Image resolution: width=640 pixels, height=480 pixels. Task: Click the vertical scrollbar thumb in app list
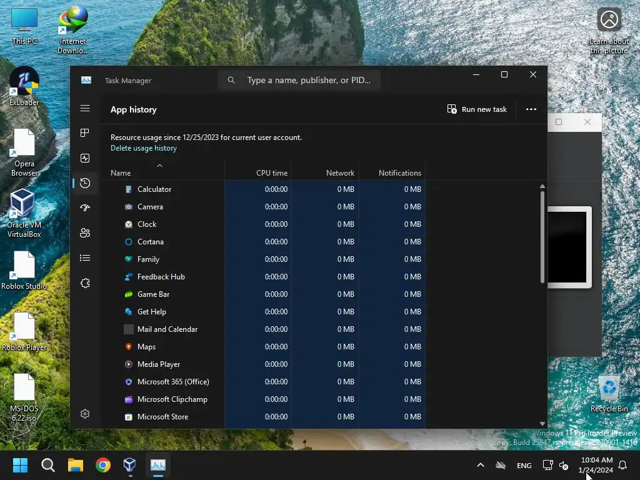[x=542, y=237]
